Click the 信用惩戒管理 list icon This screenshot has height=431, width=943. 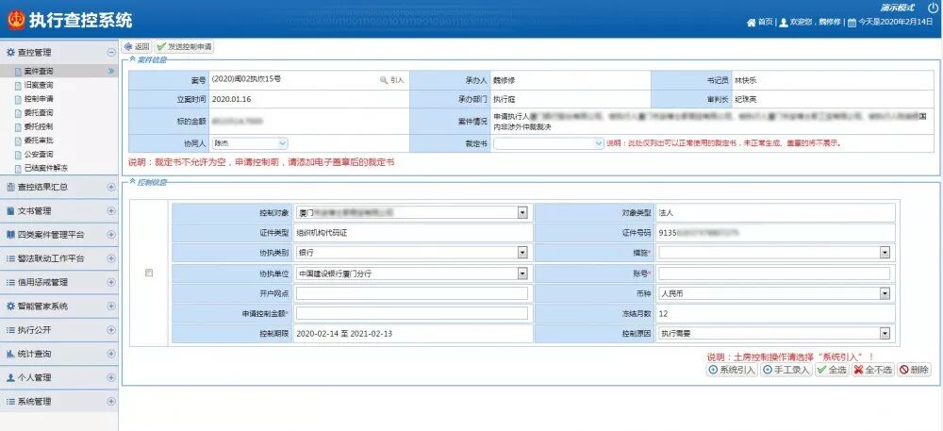10,282
